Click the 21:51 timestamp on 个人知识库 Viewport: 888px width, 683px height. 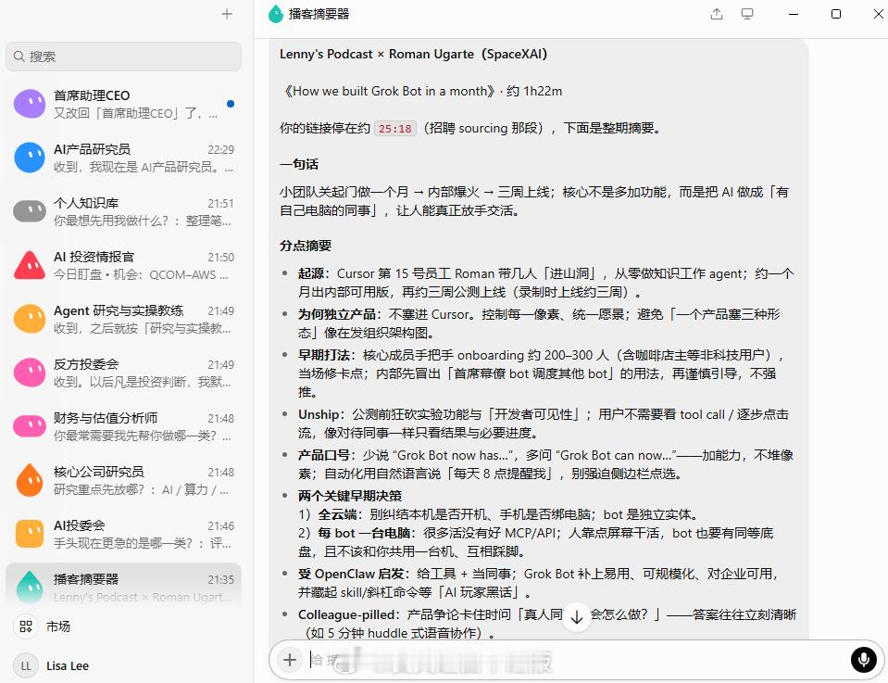(x=221, y=204)
